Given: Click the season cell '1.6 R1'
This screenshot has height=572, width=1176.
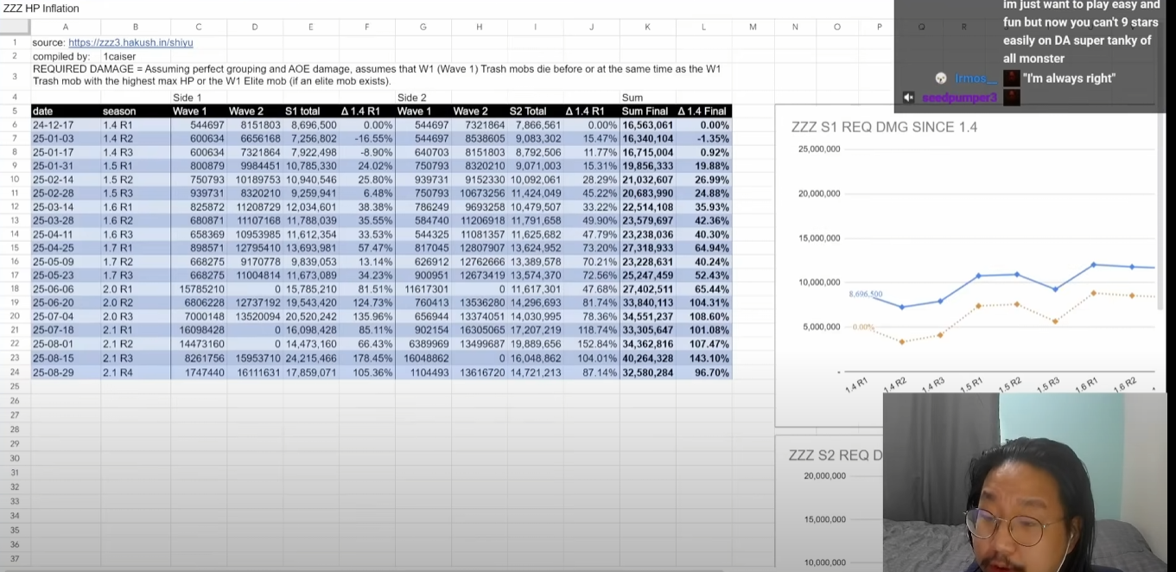Looking at the screenshot, I should 136,207.
